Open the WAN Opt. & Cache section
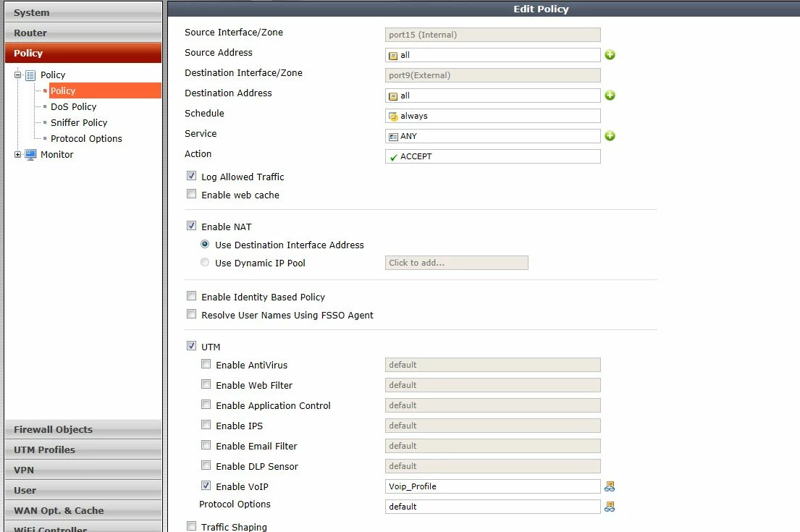 pos(83,510)
